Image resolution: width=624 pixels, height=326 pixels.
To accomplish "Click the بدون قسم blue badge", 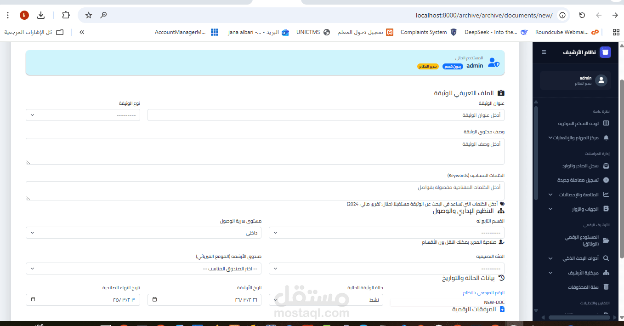I will (453, 66).
